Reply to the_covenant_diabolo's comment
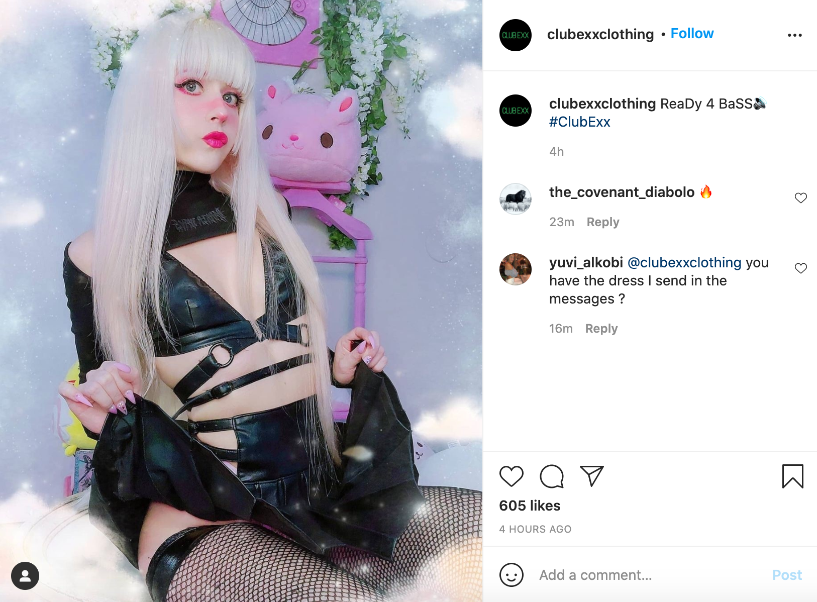 click(603, 222)
